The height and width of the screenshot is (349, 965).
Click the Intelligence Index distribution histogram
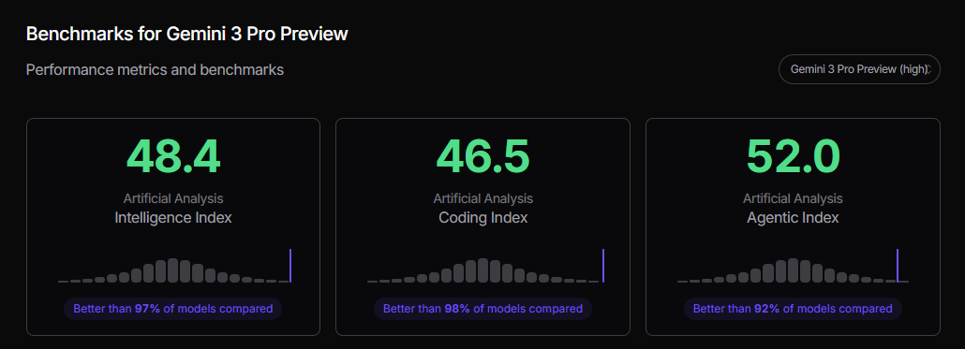coord(174,266)
